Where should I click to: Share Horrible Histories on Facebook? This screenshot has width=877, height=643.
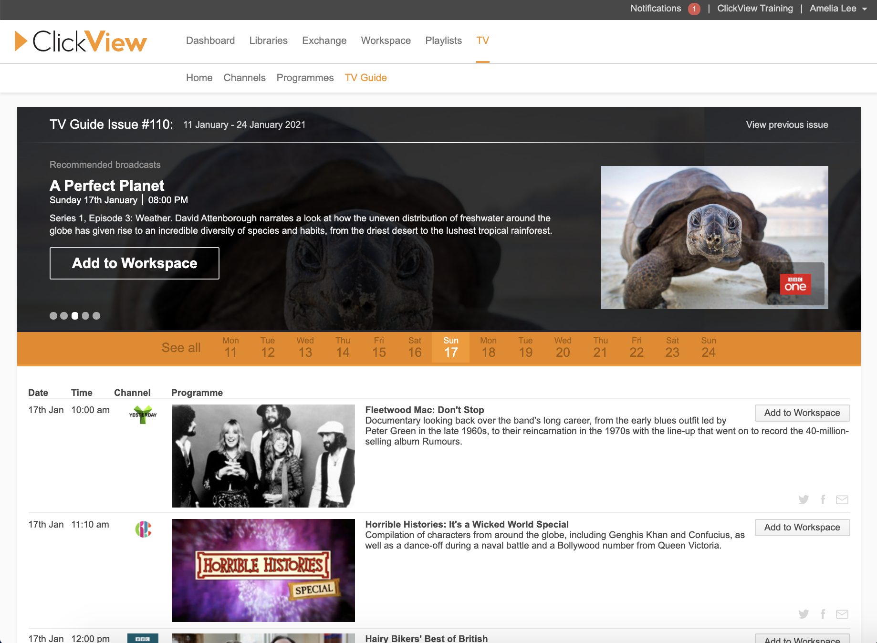point(823,614)
